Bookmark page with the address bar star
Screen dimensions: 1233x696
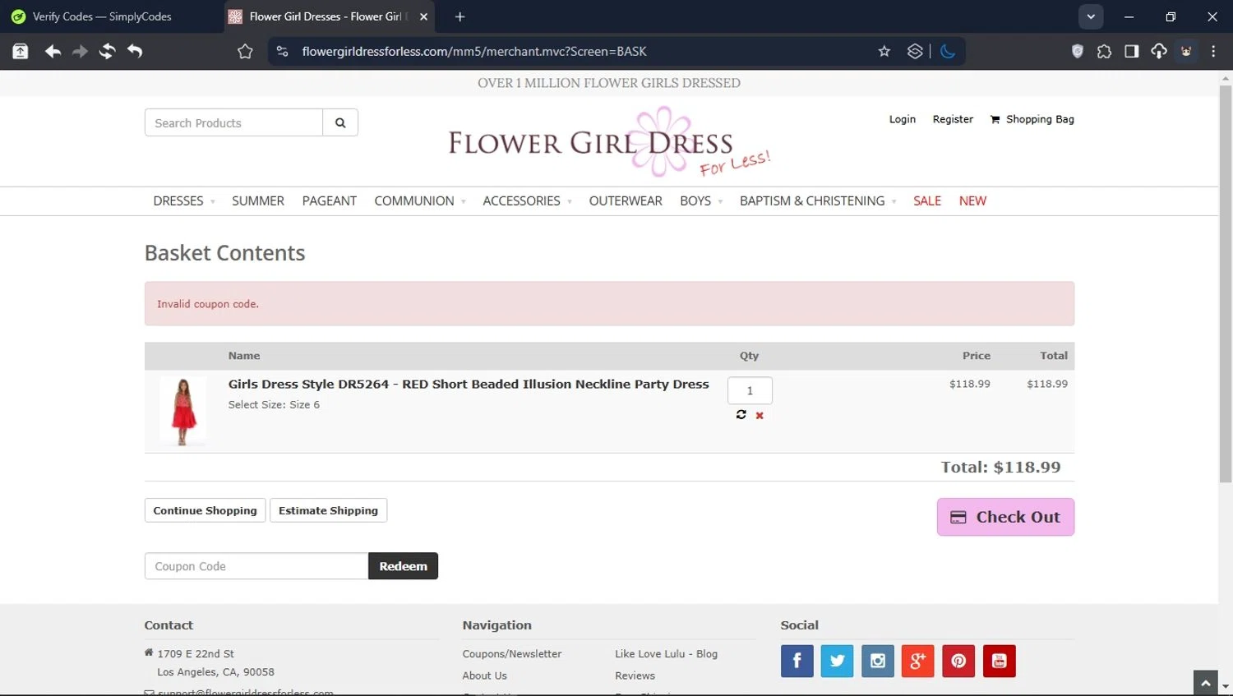pos(884,51)
